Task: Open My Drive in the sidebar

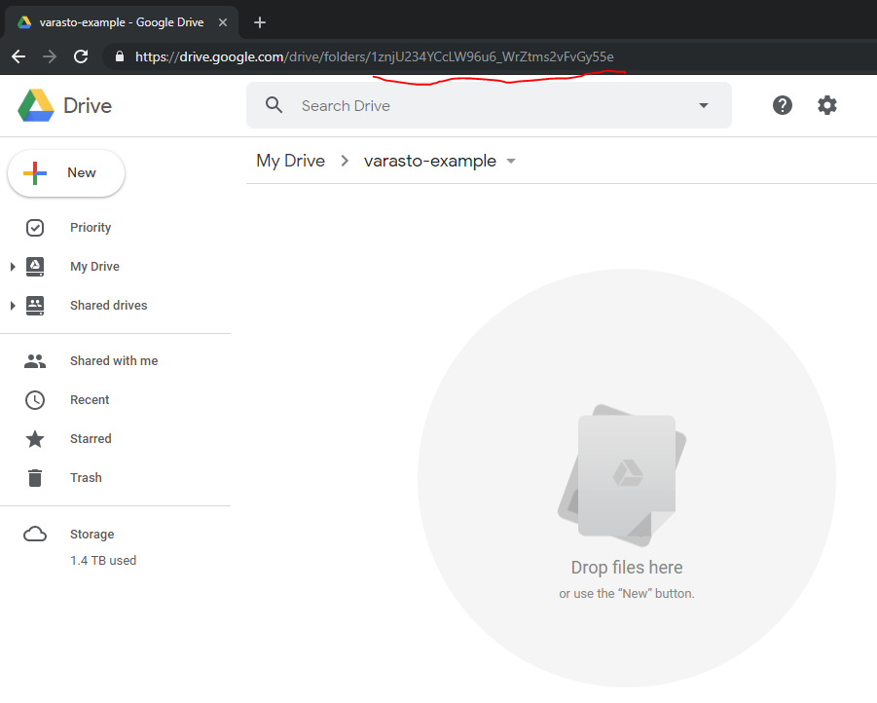Action: (x=94, y=267)
